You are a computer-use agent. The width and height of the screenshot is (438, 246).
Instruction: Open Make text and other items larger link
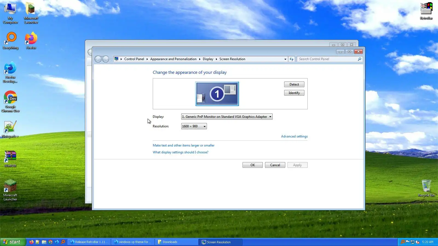[x=183, y=145]
